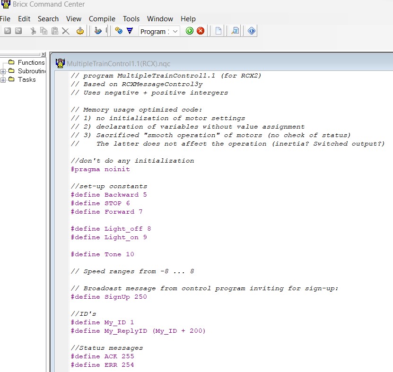Open the Compile menu

point(102,19)
